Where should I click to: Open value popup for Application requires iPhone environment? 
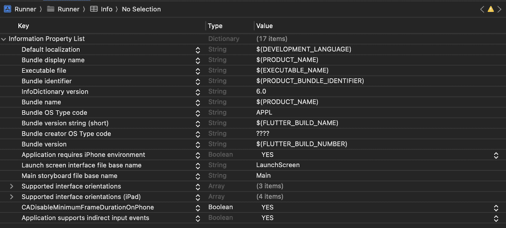click(x=496, y=155)
